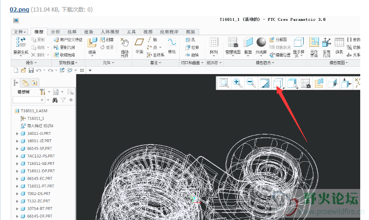369x220 pixels.
Task: Click the Component Interface (元件界面) icon
Action: (314, 43)
